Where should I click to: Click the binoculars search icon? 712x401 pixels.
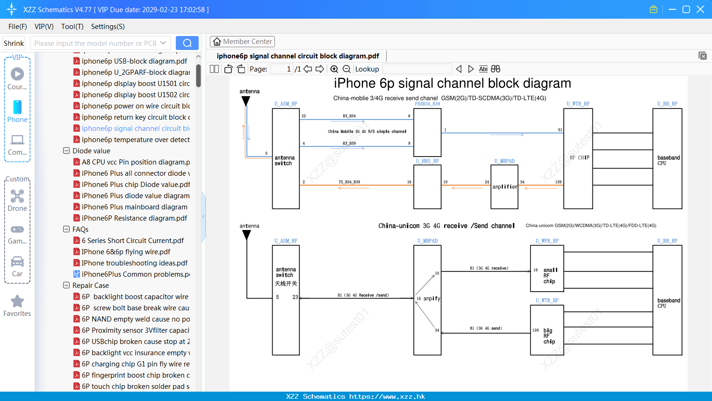coord(496,69)
